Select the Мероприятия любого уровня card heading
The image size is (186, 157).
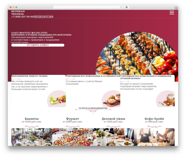click(29, 76)
